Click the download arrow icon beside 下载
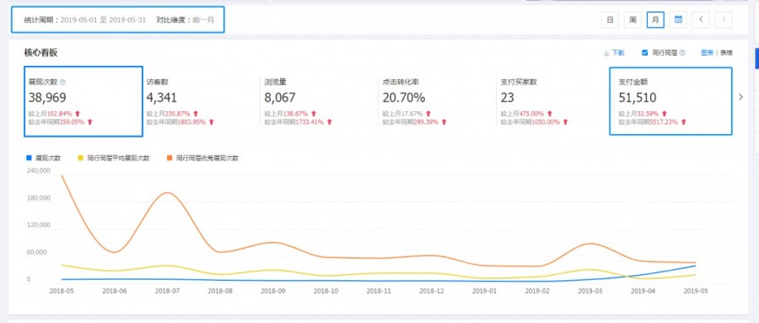 [606, 53]
